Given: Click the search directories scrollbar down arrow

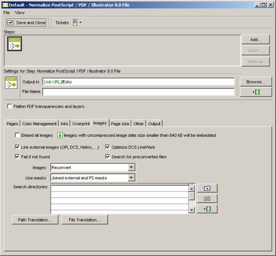Looking at the screenshot, I should point(192,210).
